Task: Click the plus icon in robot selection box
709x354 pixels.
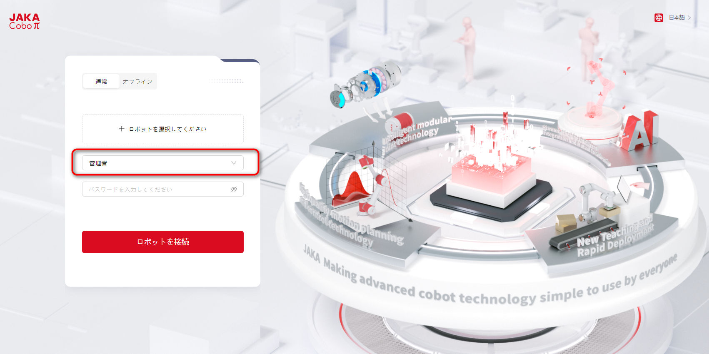Action: pyautogui.click(x=122, y=129)
